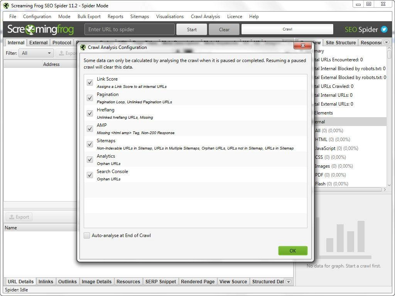395x296 pixels.
Task: Open the Inlinks tab
Action: point(46,282)
